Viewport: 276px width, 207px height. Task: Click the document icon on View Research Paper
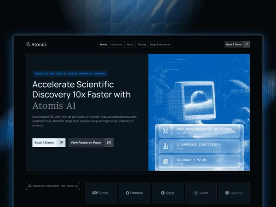[109, 143]
